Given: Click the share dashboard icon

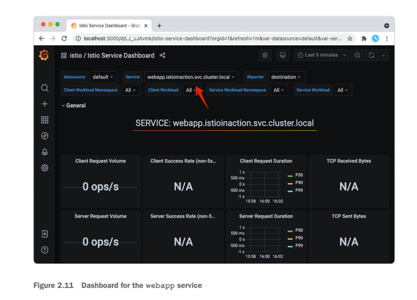Looking at the screenshot, I should coord(162,55).
